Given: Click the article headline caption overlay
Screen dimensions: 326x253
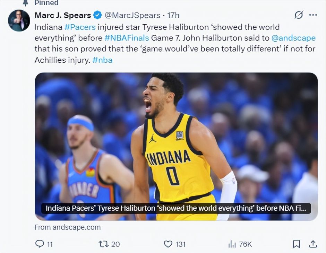Looking at the screenshot, I should coord(176,208).
